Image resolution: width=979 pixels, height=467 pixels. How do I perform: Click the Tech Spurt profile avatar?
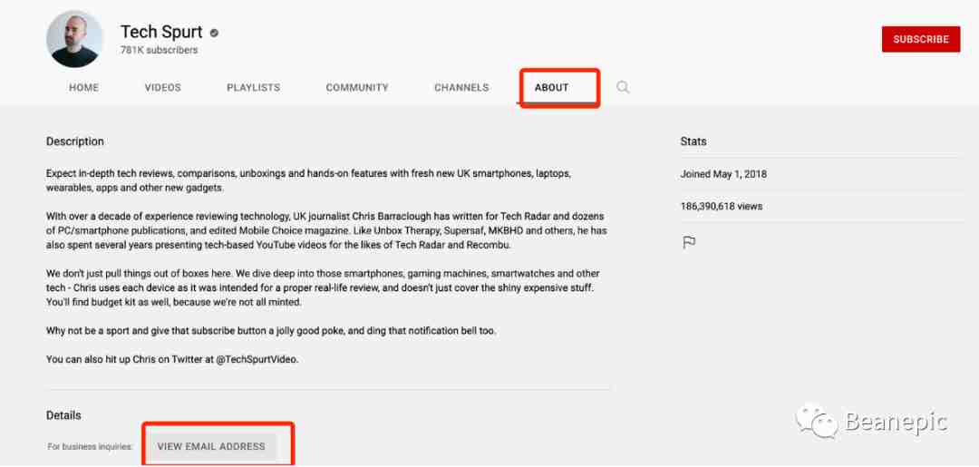coord(74,39)
